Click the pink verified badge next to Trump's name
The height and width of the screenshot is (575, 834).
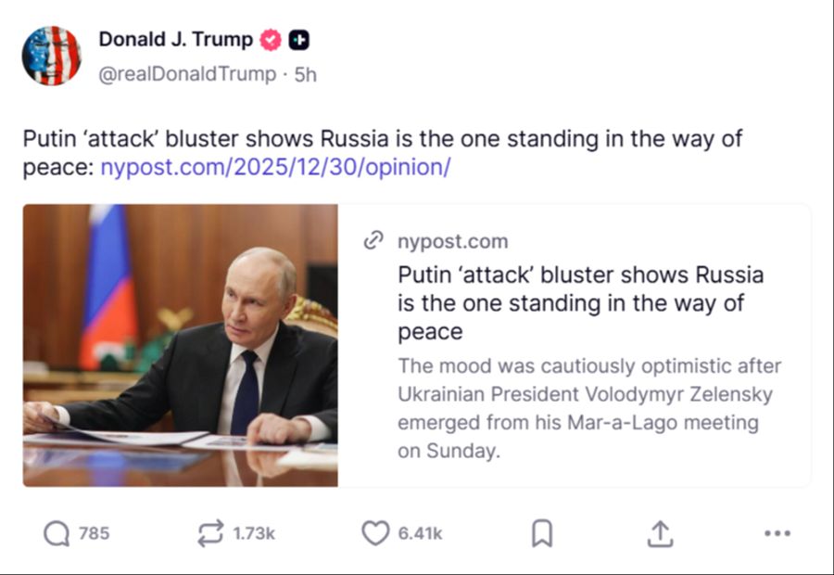point(269,39)
